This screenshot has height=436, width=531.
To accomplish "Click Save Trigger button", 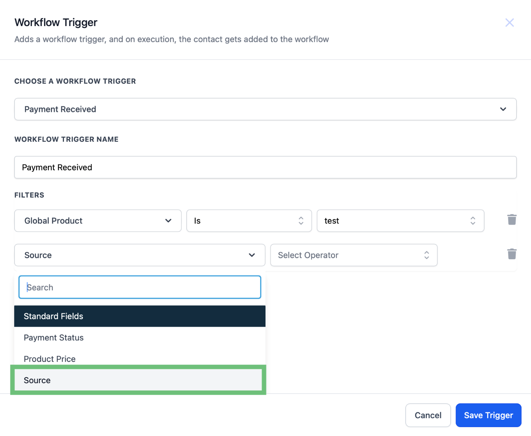I will pyautogui.click(x=488, y=415).
